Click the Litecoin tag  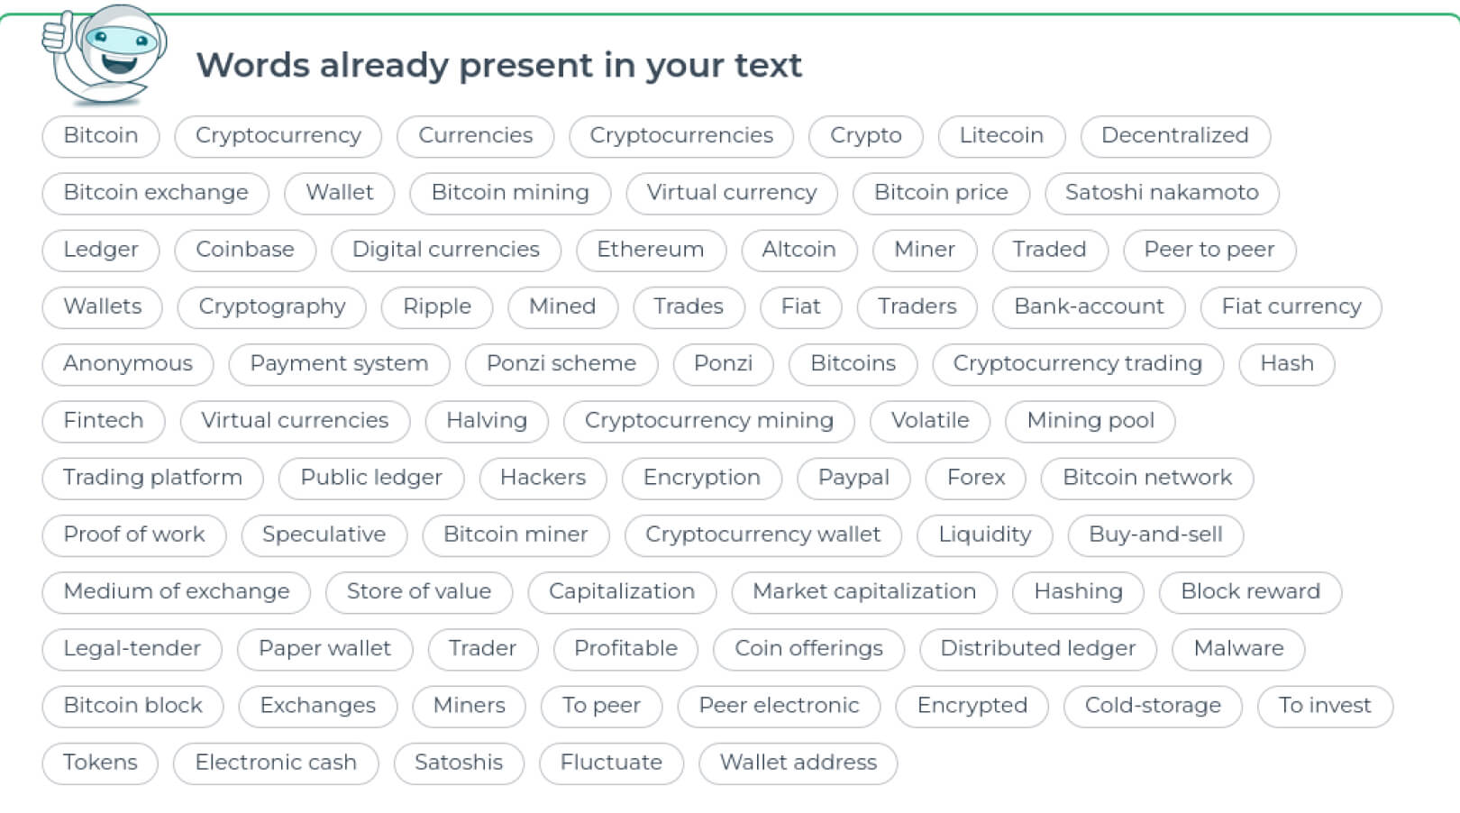point(1000,135)
